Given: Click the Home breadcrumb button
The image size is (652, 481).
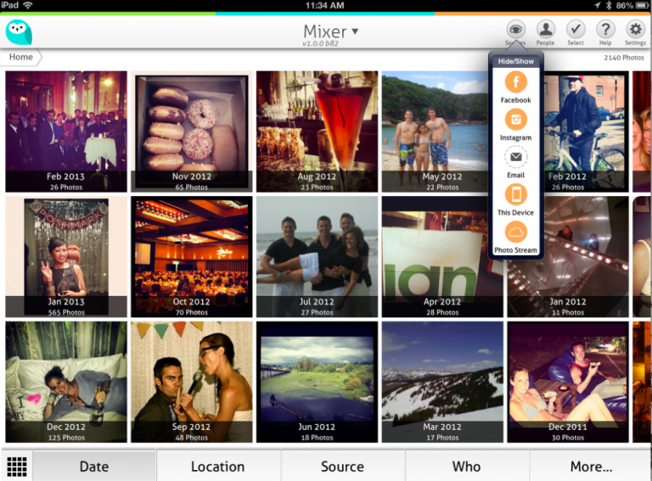Looking at the screenshot, I should click(x=21, y=58).
